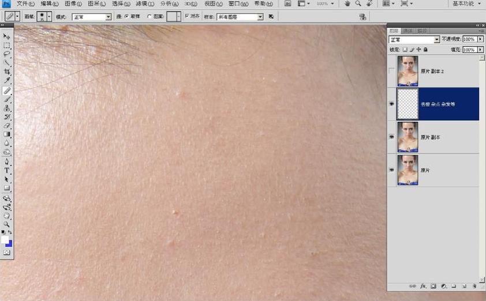Toggle Quick Mask mode
The height and width of the screenshot is (301, 486).
[6, 253]
